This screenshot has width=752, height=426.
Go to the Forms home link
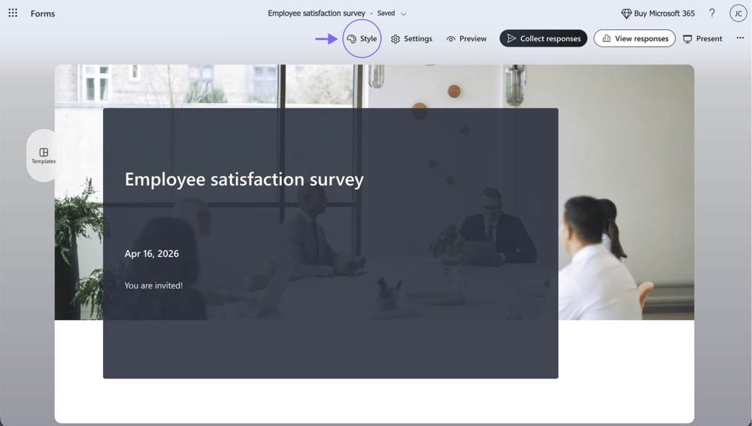[43, 14]
